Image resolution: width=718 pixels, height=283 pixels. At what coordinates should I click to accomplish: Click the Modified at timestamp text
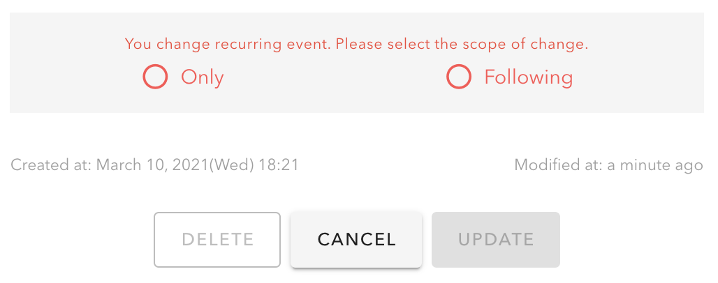tap(608, 165)
